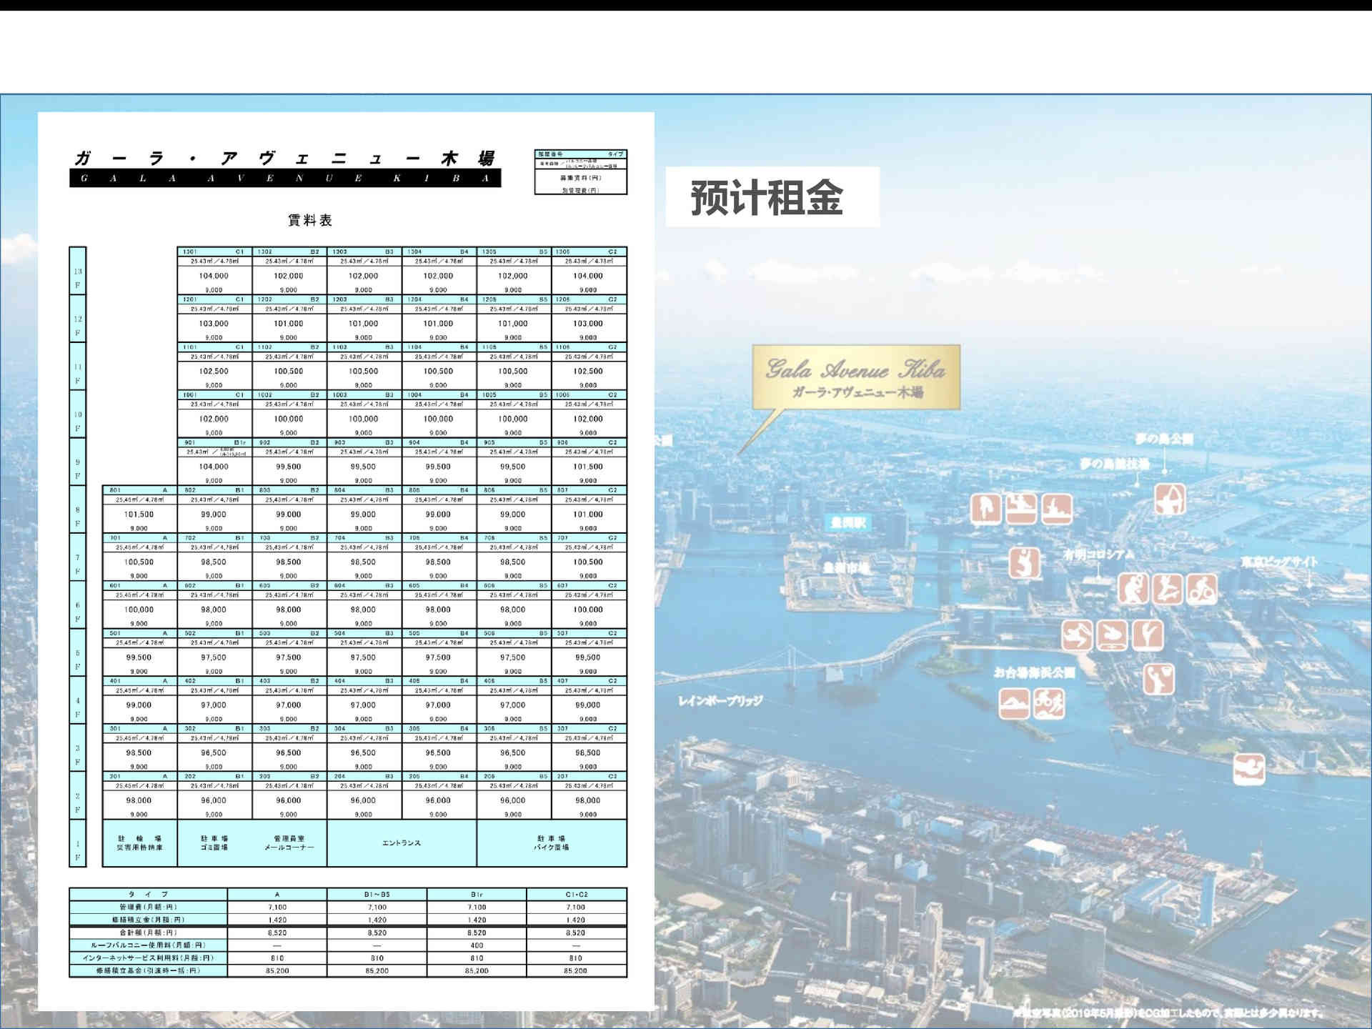
Task: Click the legend box in the sheet corner
Action: (581, 171)
